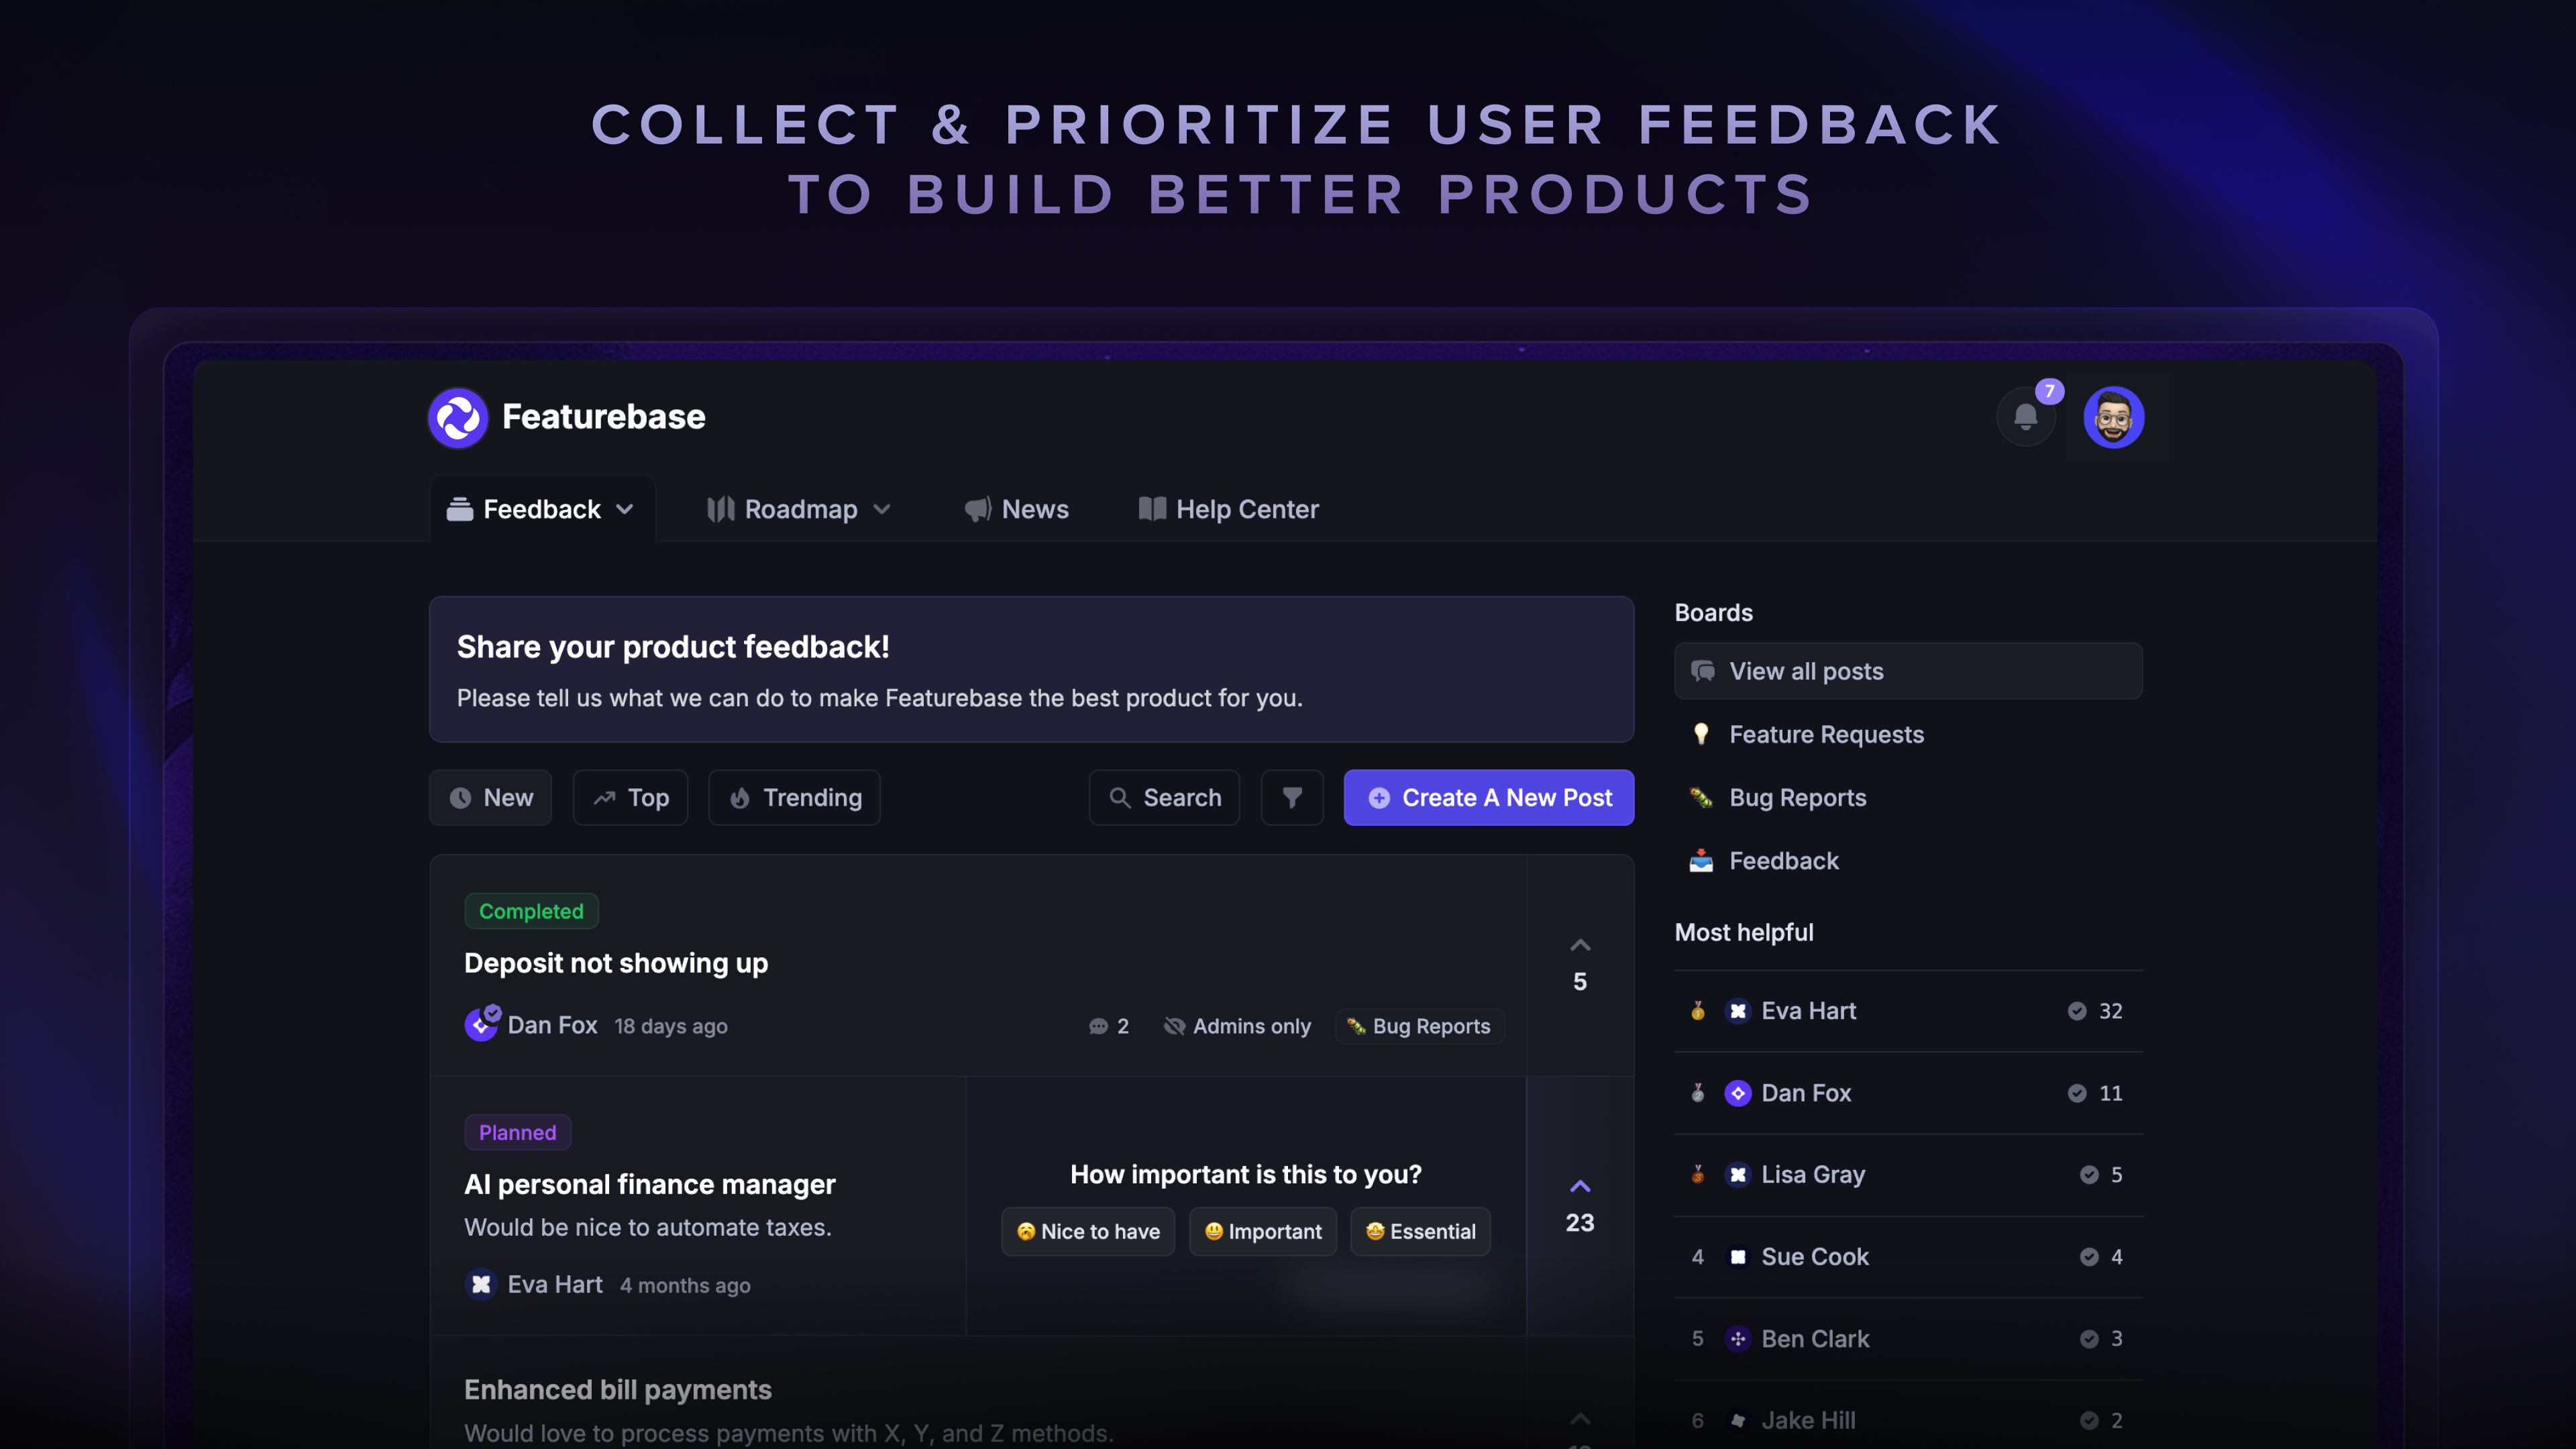Upvote the AI personal finance manager post
Viewport: 2576px width, 1449px height.
click(x=1580, y=1187)
